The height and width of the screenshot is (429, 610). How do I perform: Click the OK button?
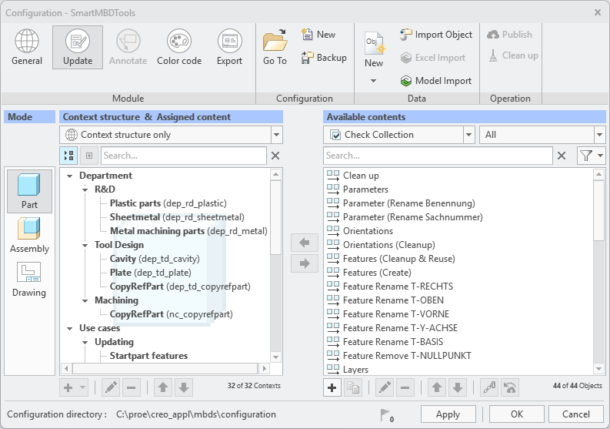click(517, 414)
